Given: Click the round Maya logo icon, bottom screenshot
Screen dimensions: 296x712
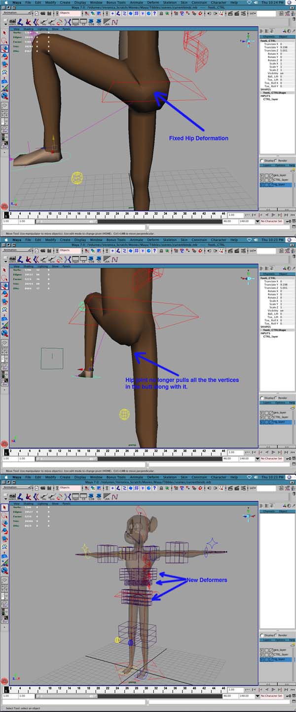Looking at the screenshot, I should tap(4, 680).
